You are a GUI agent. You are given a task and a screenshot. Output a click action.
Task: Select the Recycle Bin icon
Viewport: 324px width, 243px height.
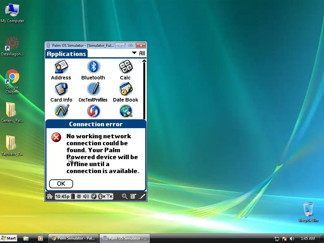click(x=308, y=212)
